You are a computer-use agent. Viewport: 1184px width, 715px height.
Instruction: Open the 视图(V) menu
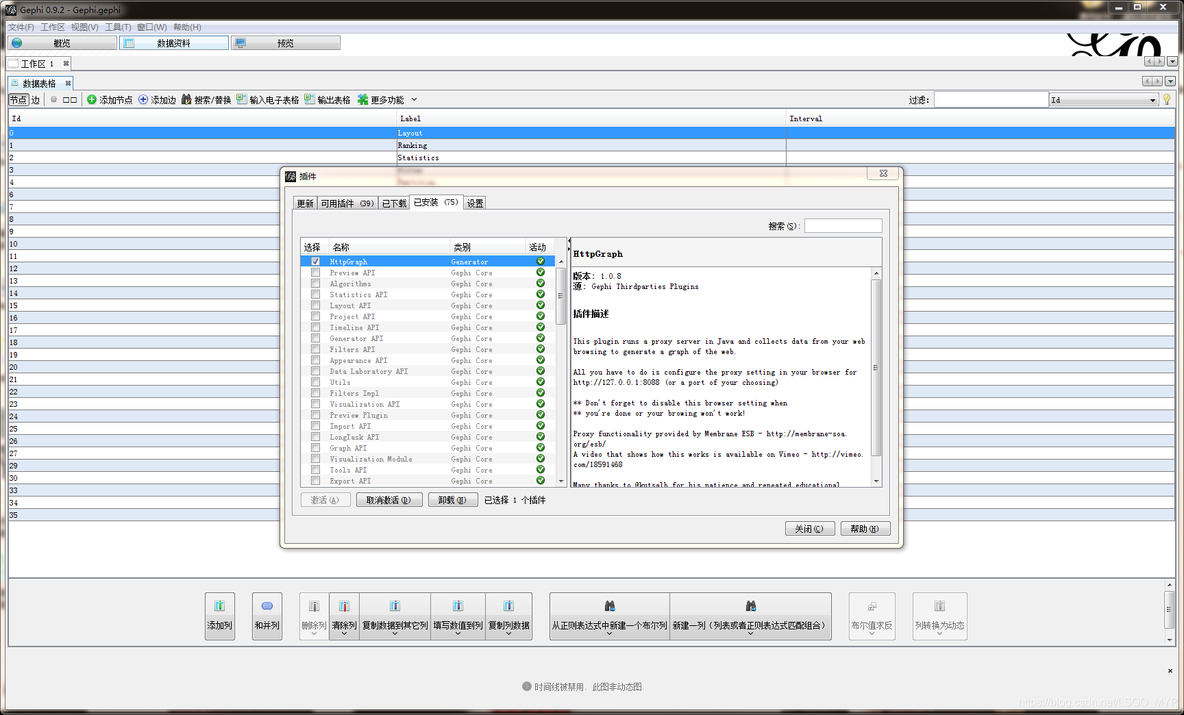pyautogui.click(x=85, y=27)
